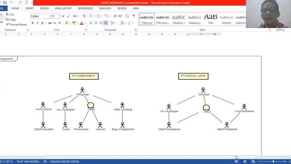This screenshot has width=291, height=164.
Task: Click the Text Effects glowing A icon
Action: pos(67,23)
